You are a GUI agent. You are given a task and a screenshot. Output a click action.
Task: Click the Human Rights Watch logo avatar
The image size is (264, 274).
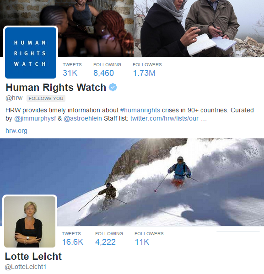tap(31, 53)
